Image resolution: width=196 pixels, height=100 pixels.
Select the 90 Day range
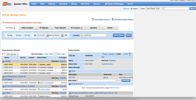(27, 35)
